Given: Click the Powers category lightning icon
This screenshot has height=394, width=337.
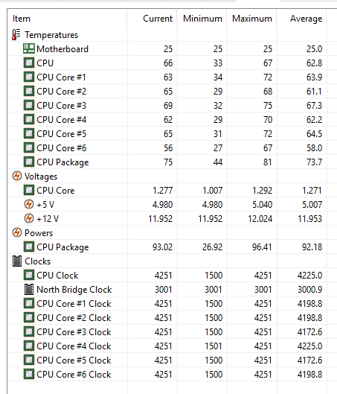Looking at the screenshot, I should pyautogui.click(x=17, y=232).
